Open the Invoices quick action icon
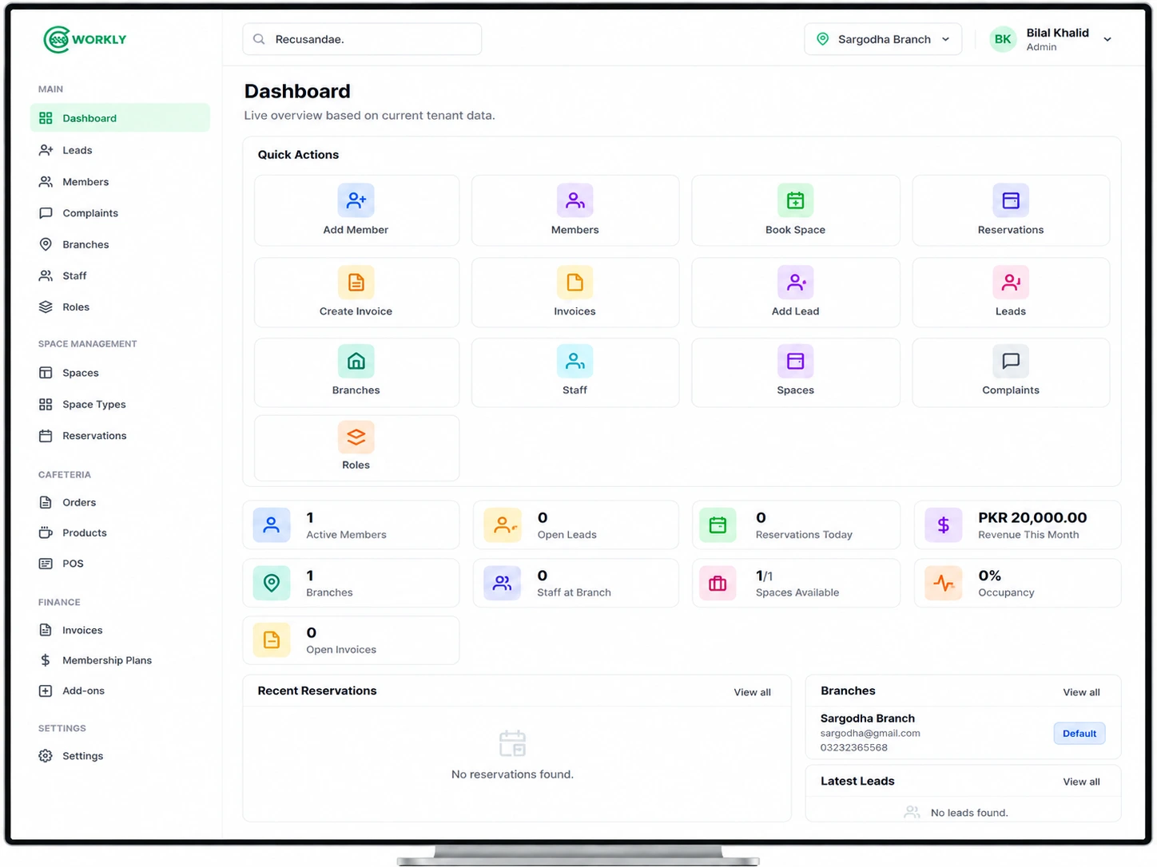Screen dimensions: 1157x867 [575, 282]
